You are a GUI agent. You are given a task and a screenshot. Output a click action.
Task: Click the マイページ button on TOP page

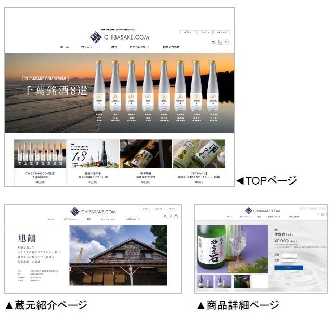tap(221, 32)
